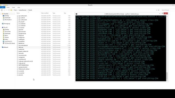Go up one folder level arrow
Image resolution: width=175 pixels, height=98 pixels.
[9, 10]
